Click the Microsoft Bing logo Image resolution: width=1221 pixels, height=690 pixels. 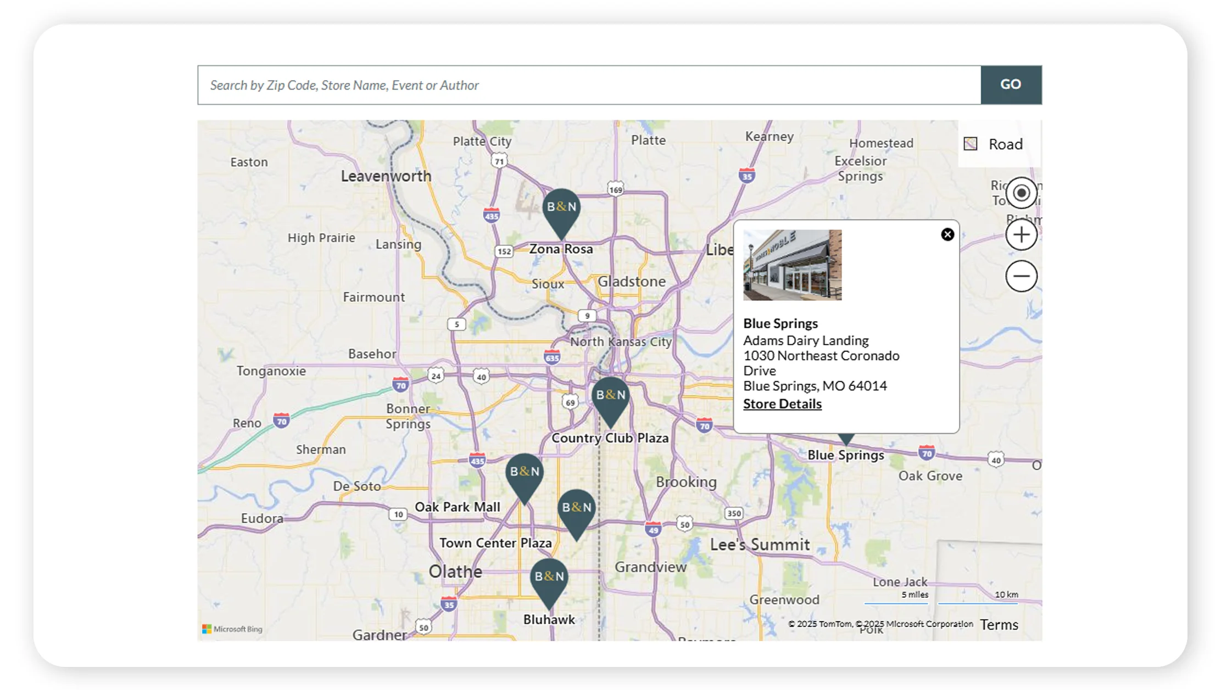point(232,628)
